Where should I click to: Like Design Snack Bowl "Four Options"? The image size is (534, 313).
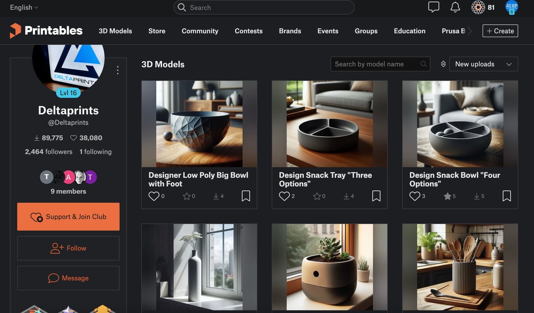click(415, 196)
